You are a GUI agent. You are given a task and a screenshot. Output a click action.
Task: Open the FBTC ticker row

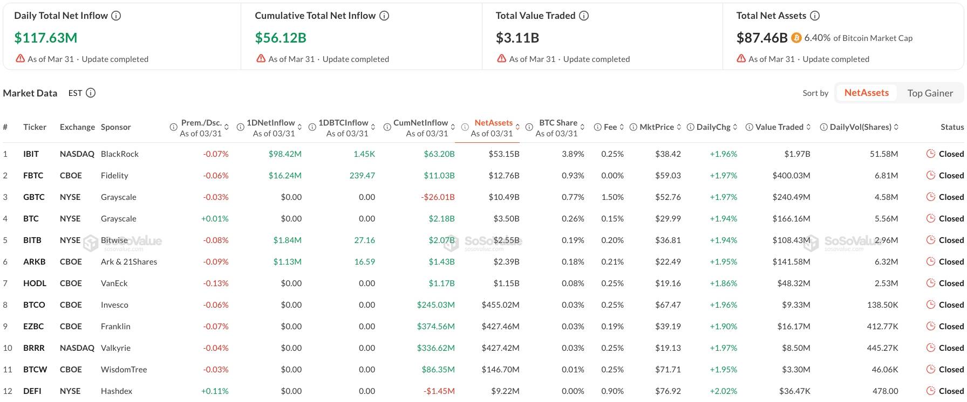click(33, 175)
